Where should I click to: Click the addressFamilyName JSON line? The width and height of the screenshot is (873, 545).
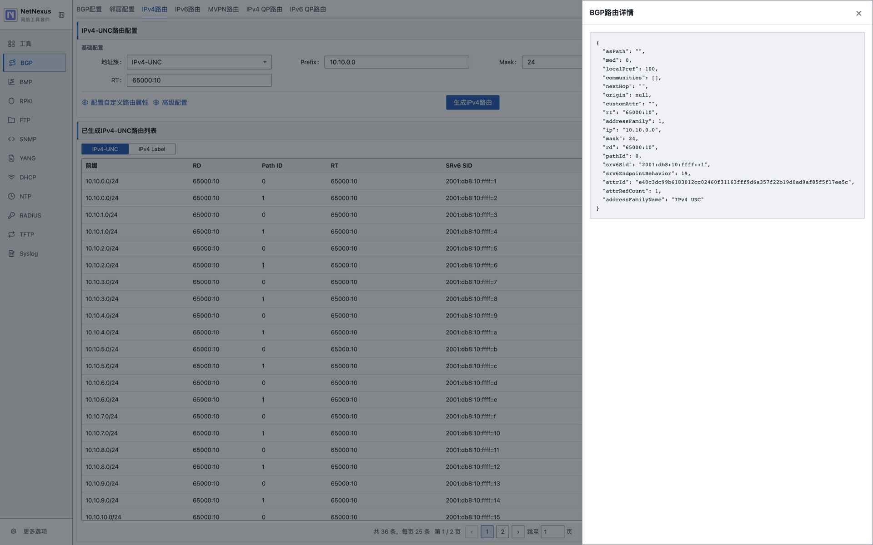click(x=653, y=200)
